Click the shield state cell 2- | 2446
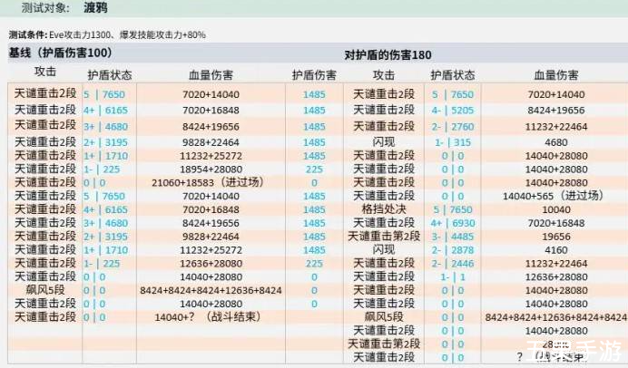This screenshot has height=368, width=628. pos(453,264)
